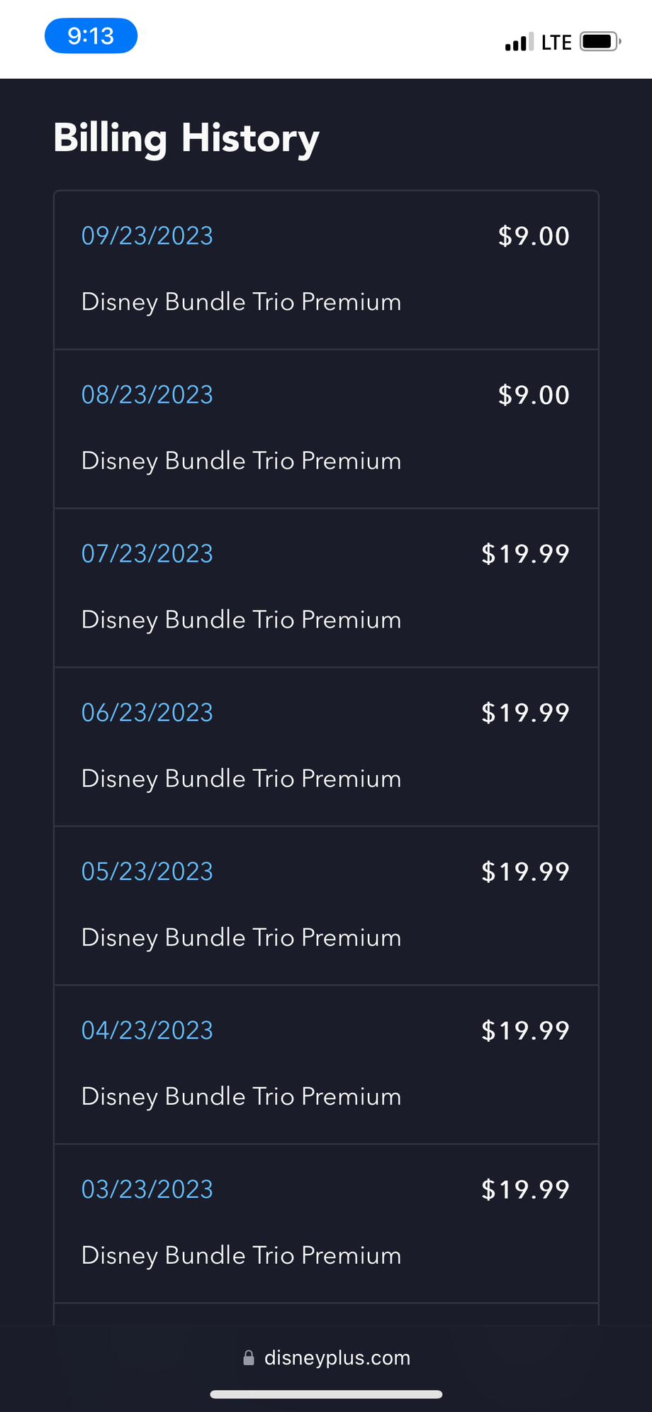652x1412 pixels.
Task: Tap Disney Bundle Trio Premium under 03/23/2023
Action: (242, 1255)
